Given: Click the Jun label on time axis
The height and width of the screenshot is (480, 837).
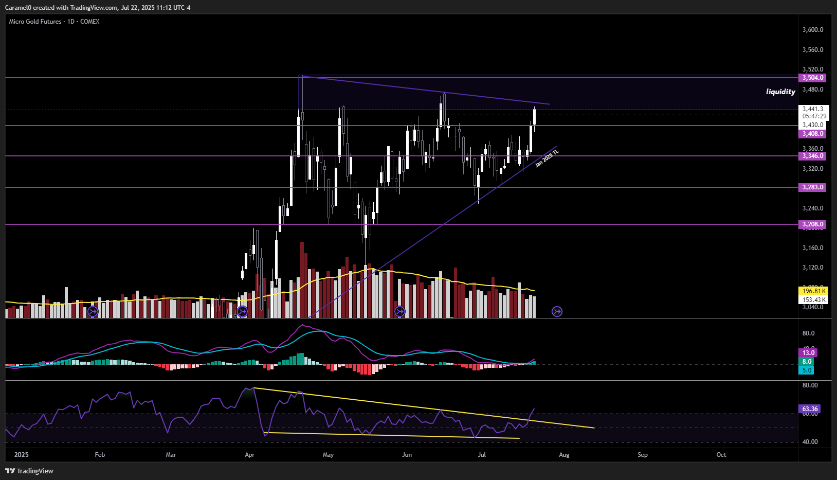Looking at the screenshot, I should (x=407, y=455).
